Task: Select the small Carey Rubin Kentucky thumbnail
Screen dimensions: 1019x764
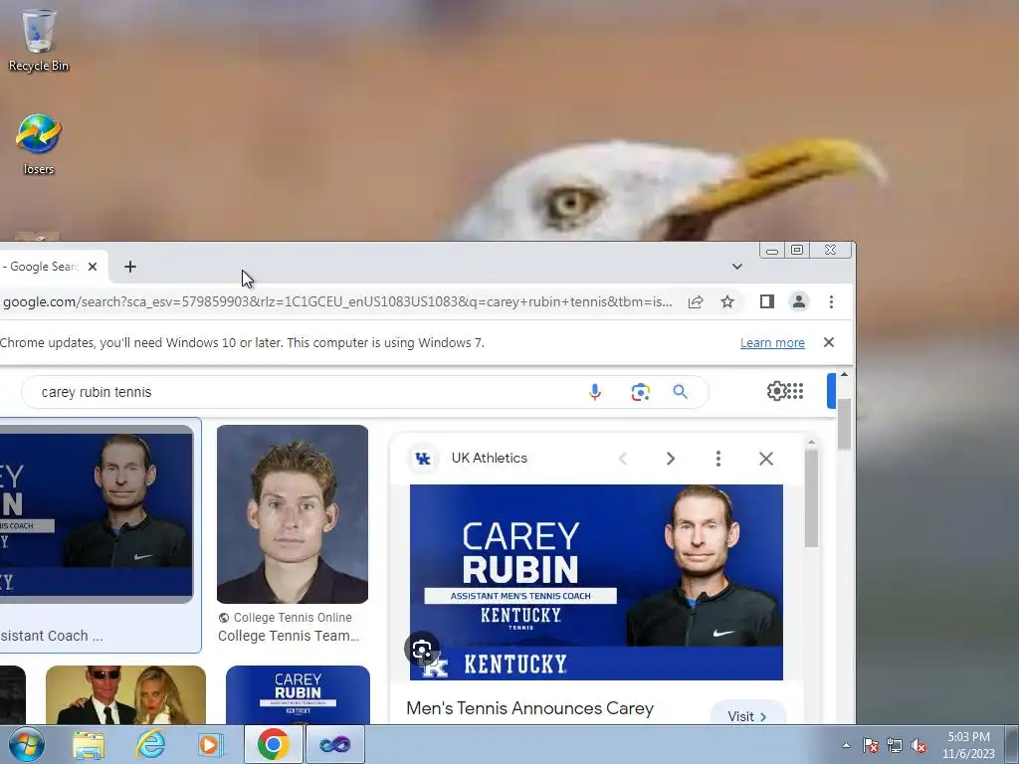Action: [x=298, y=694]
